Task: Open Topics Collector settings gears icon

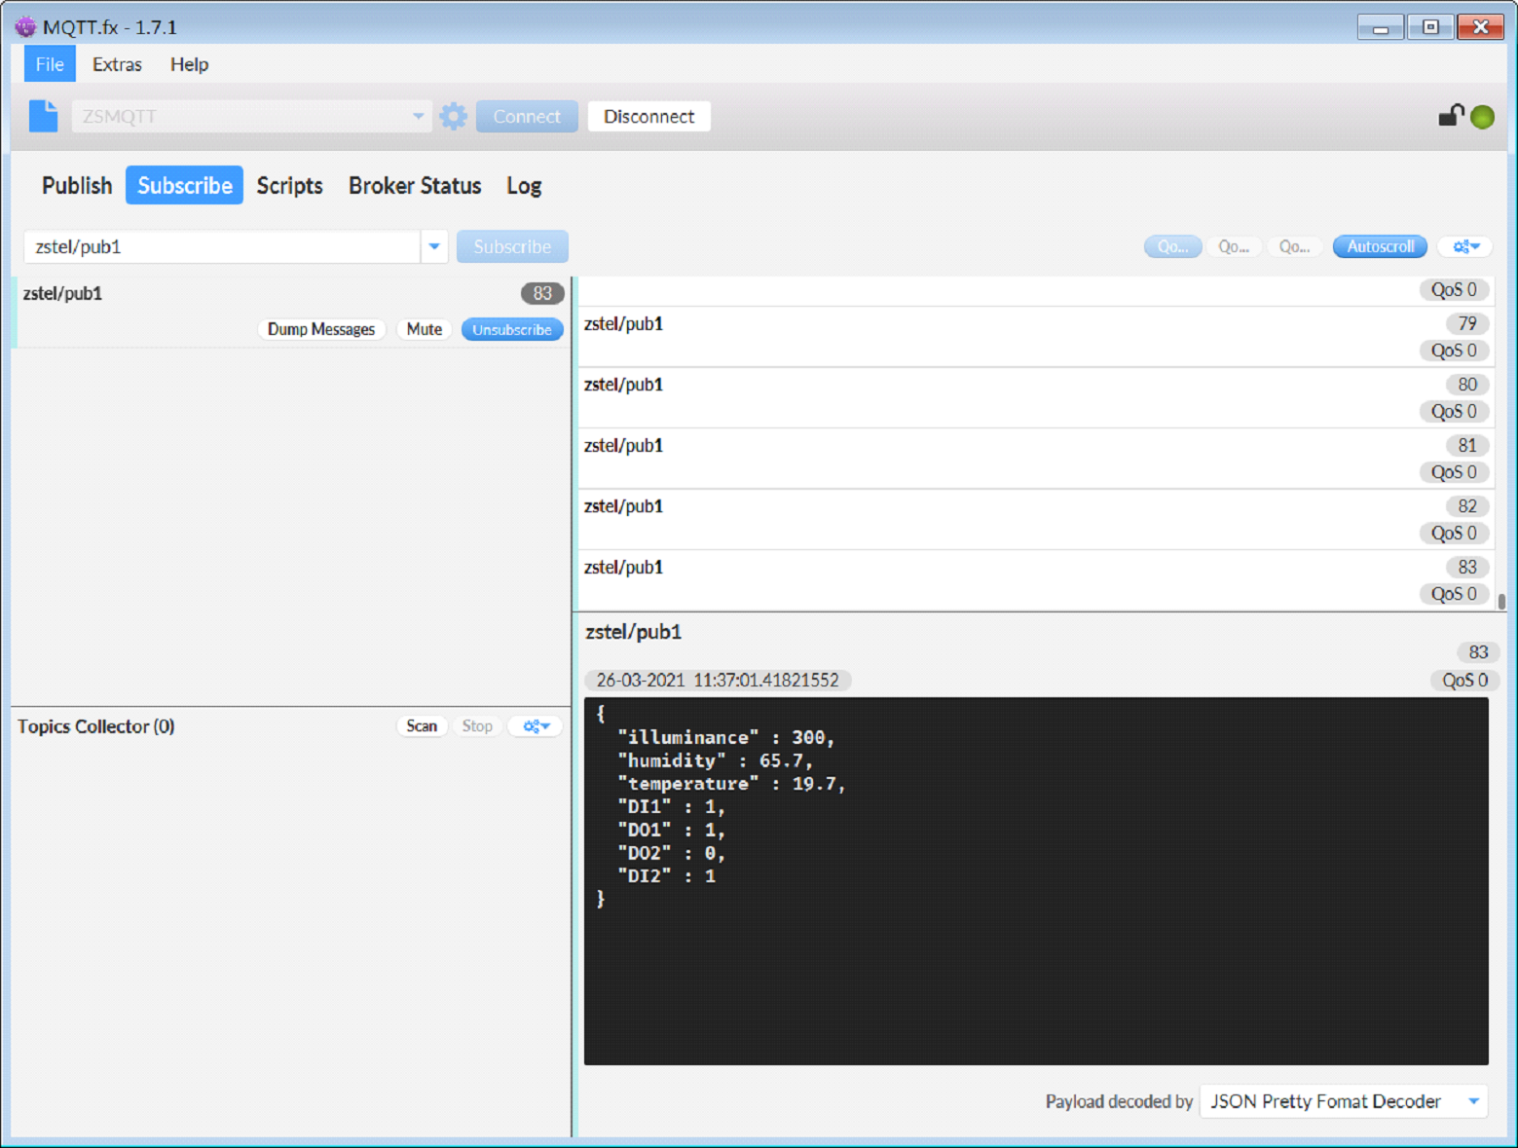Action: point(536,726)
